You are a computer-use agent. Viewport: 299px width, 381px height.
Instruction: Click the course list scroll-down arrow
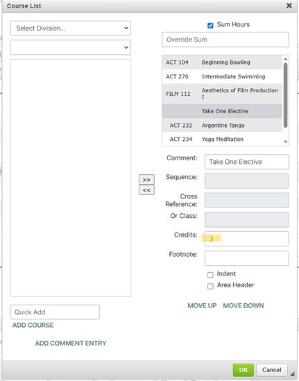tap(285, 142)
